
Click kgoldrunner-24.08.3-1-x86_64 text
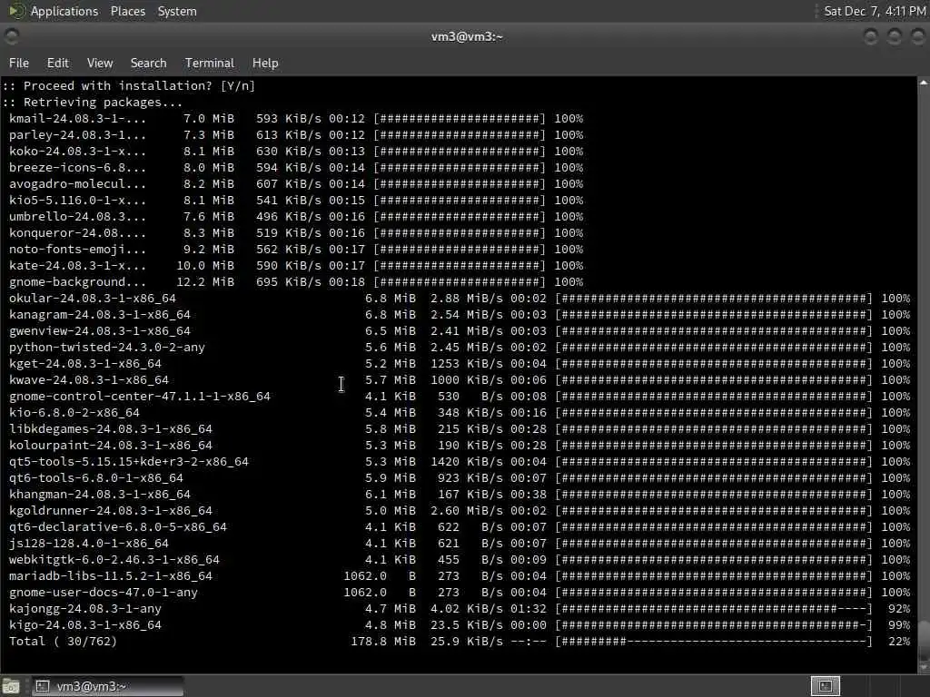tap(110, 510)
